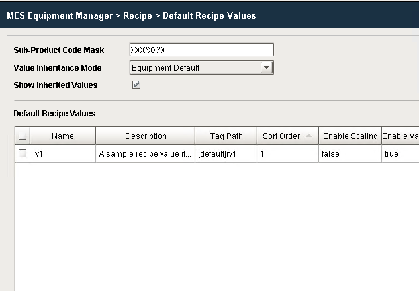Click the truncated Enable Va... column header

pos(400,136)
